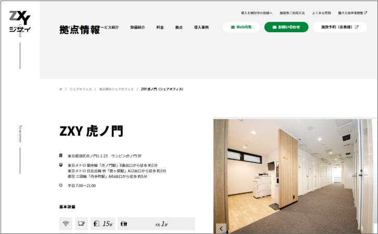This screenshot has height=234, width=378.
Task: Click the 拠点情報 page title
Action: (x=80, y=30)
